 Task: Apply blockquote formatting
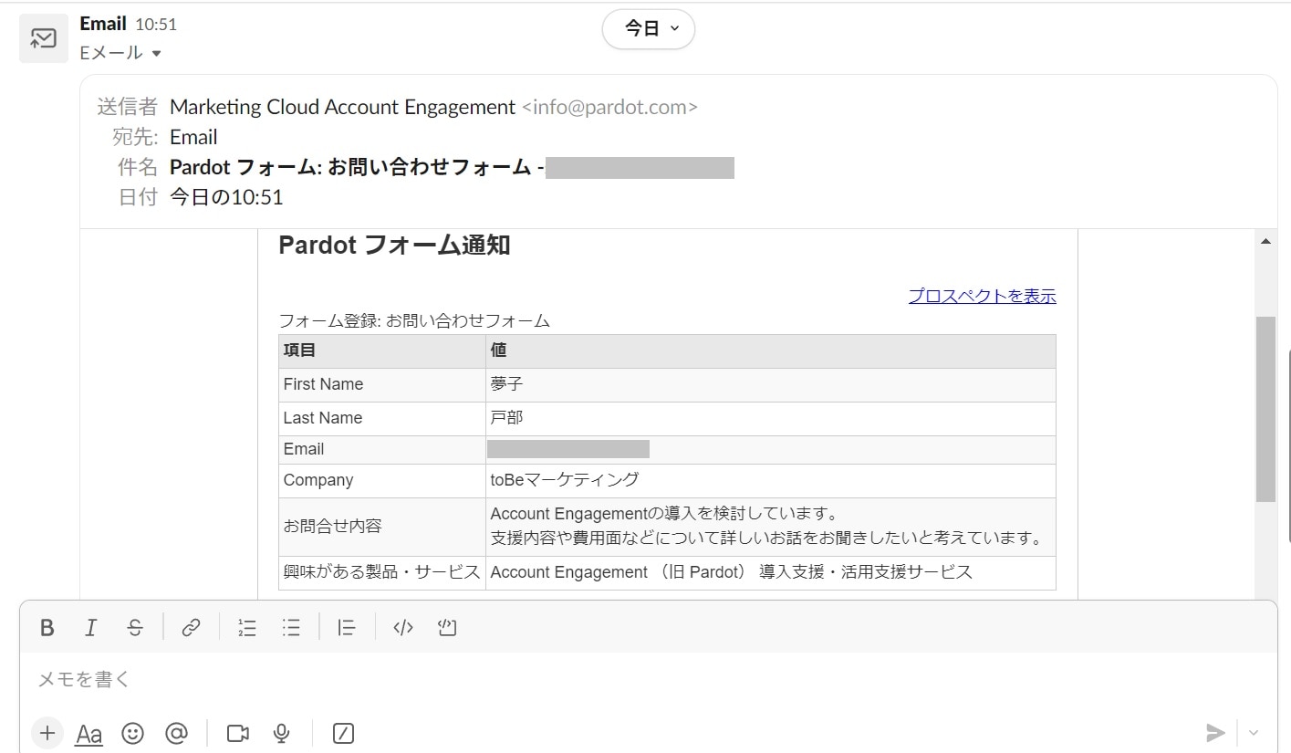[x=347, y=628]
